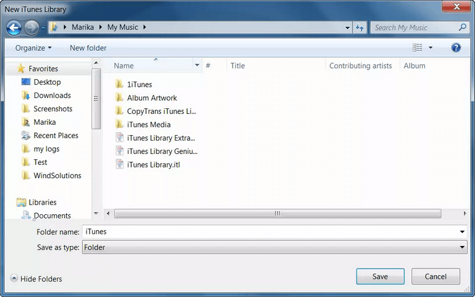This screenshot has width=475, height=297.
Task: Open the address bar history dropdown
Action: 347,27
